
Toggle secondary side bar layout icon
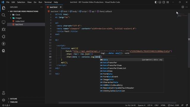(x=164, y=2)
